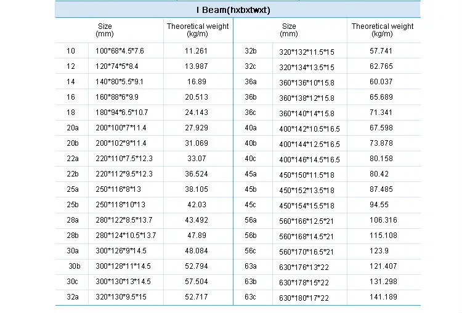Click the 560*168*14.5*21 size cell
Image resolution: width=462 pixels, height=313 pixels.
click(x=307, y=236)
